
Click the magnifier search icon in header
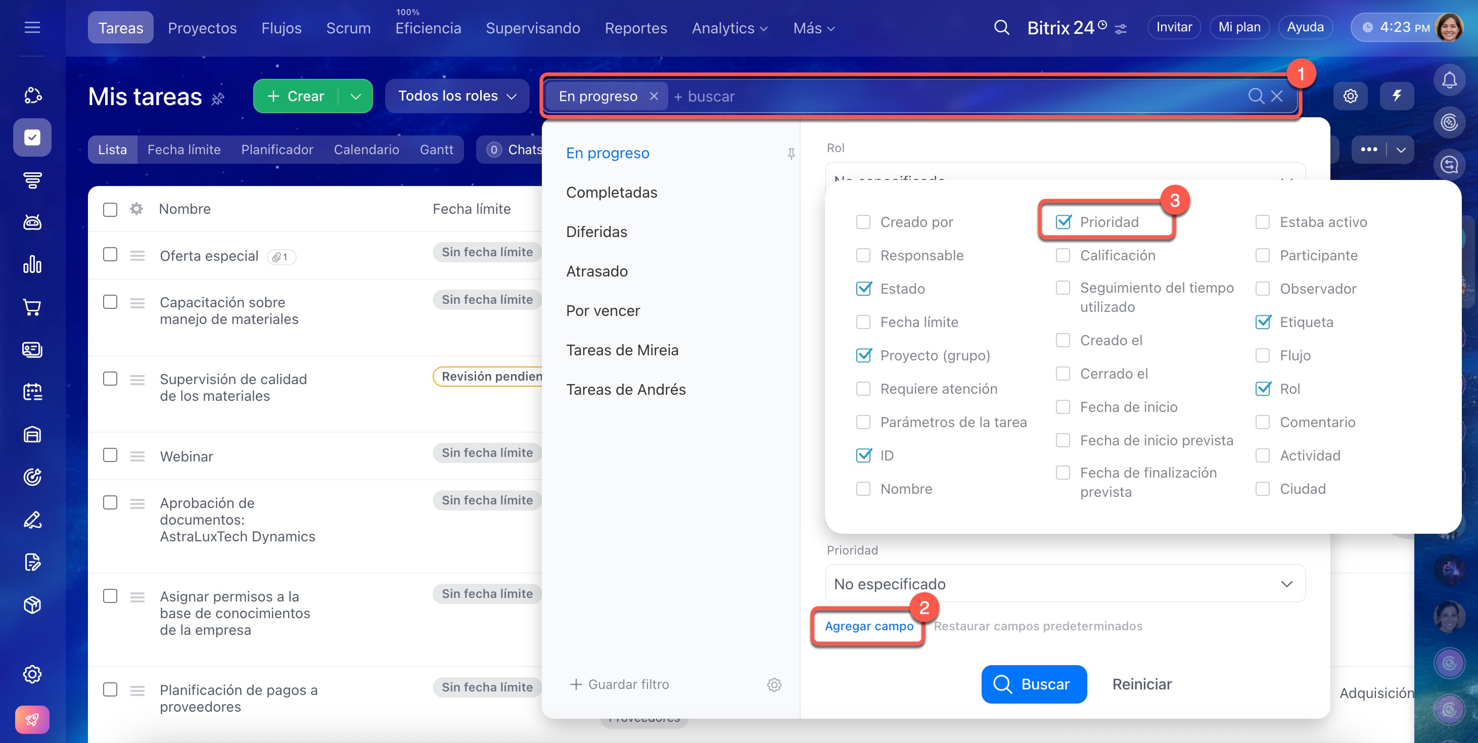pos(1001,27)
